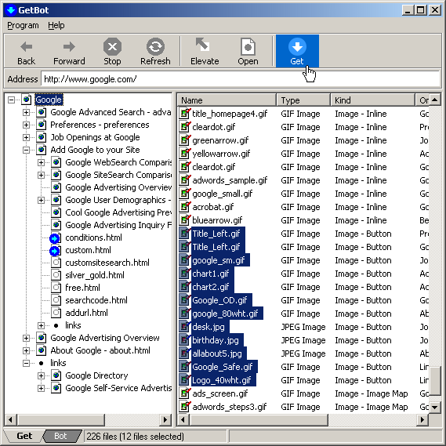
Task: Select the google_80wht.gif file name
Action: (x=225, y=314)
